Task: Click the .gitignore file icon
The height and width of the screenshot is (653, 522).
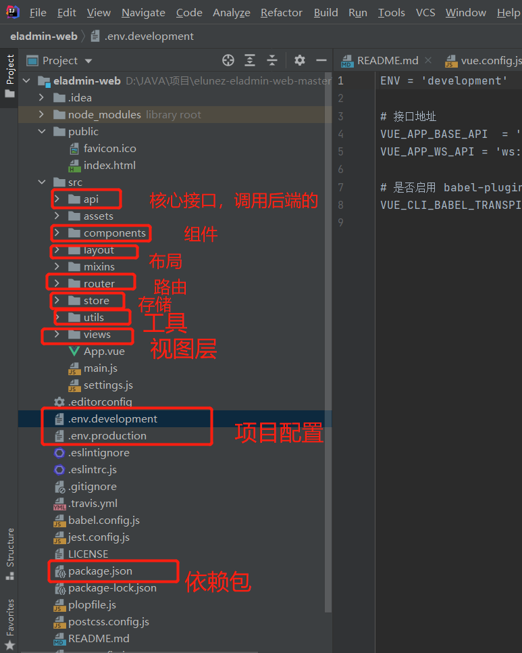Action: [x=59, y=487]
